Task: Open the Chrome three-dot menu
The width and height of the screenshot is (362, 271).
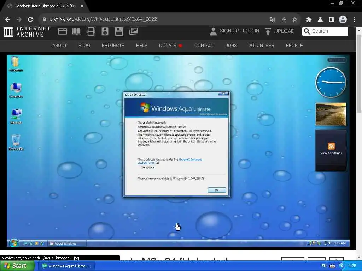Action: click(x=354, y=19)
